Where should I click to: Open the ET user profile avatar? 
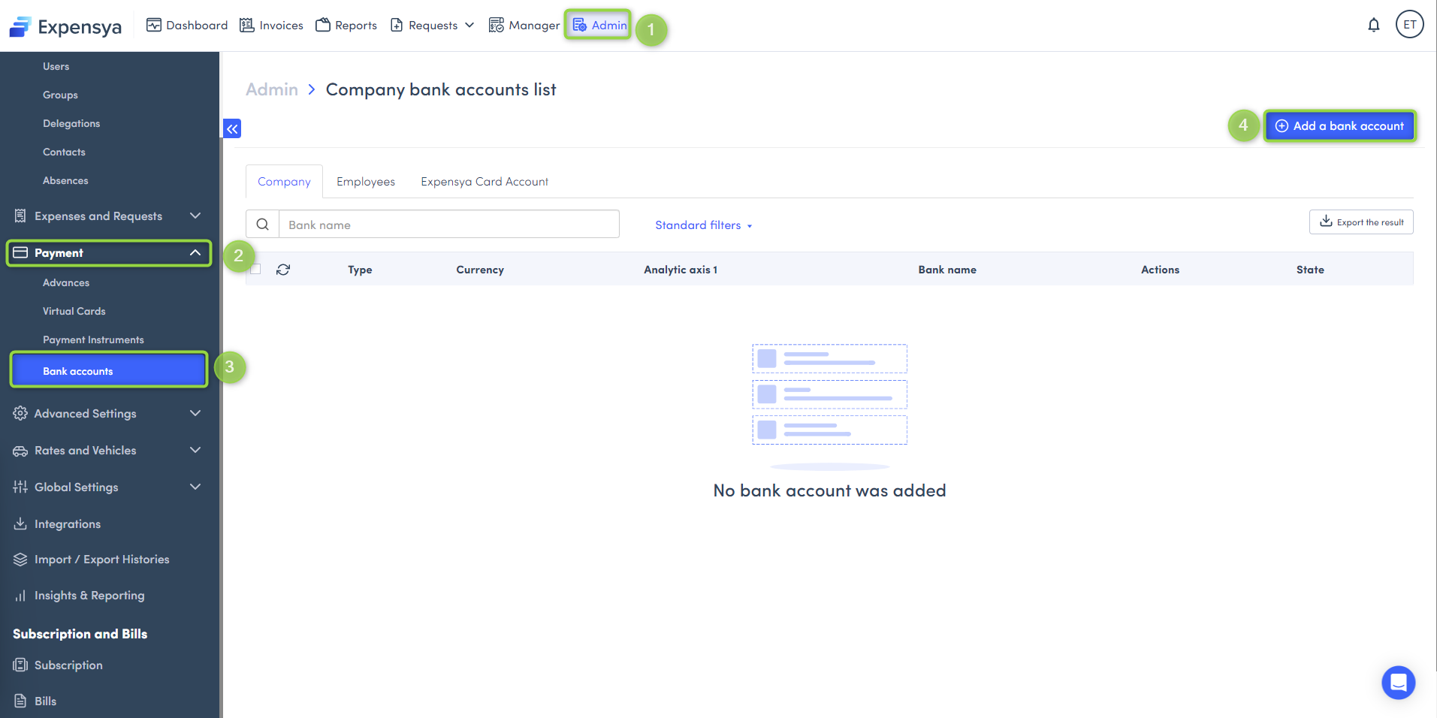pyautogui.click(x=1409, y=25)
